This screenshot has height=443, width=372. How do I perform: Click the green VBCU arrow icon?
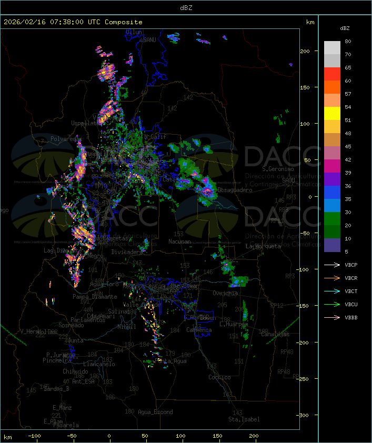tap(332, 304)
